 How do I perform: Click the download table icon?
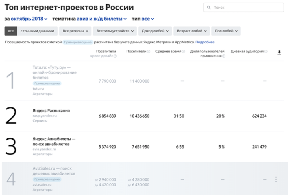(x=279, y=53)
